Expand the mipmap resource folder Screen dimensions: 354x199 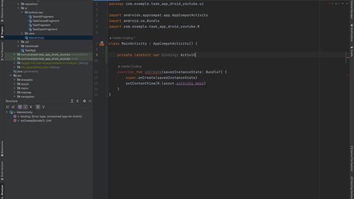pyautogui.click(x=14, y=92)
